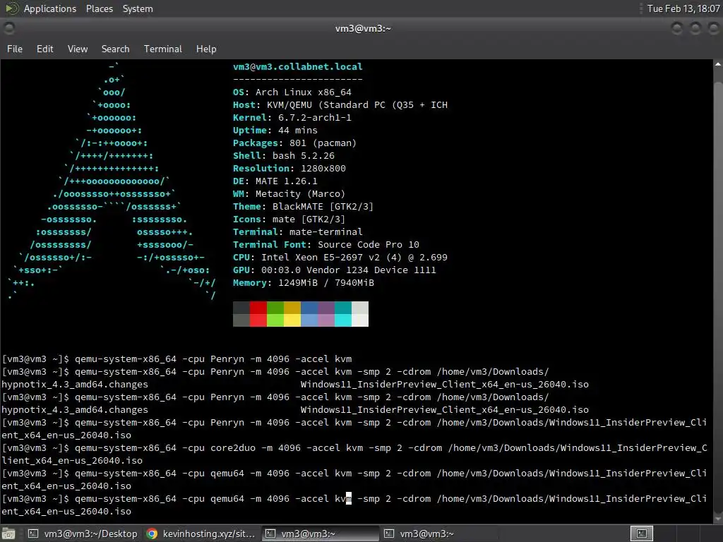This screenshot has width=723, height=542.
Task: Click the 'Icons: mate [GTK2/3]' line
Action: pos(289,219)
